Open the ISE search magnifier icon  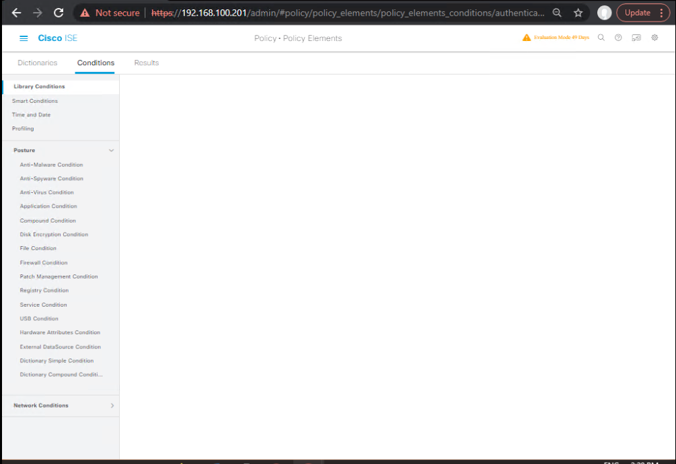601,38
